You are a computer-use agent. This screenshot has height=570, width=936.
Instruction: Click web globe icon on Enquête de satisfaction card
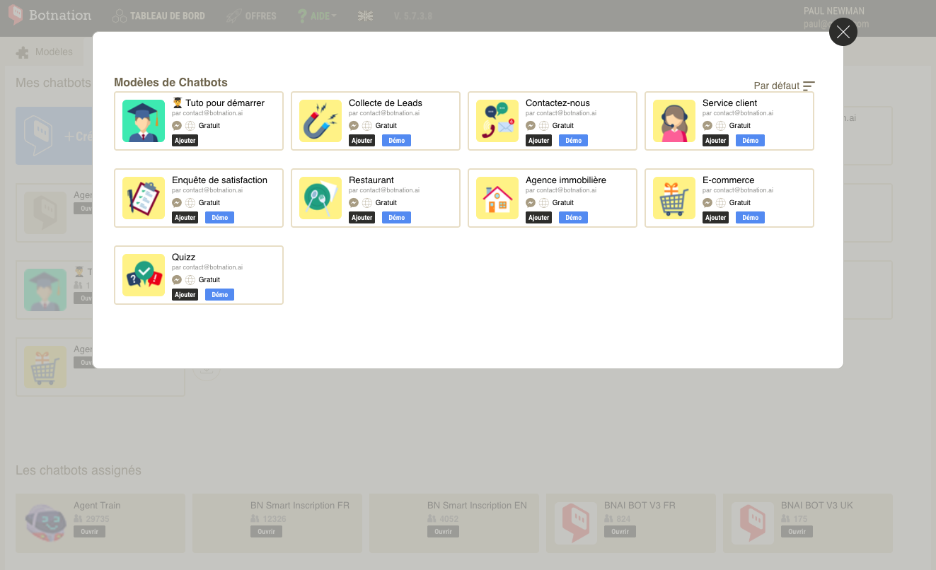190,203
